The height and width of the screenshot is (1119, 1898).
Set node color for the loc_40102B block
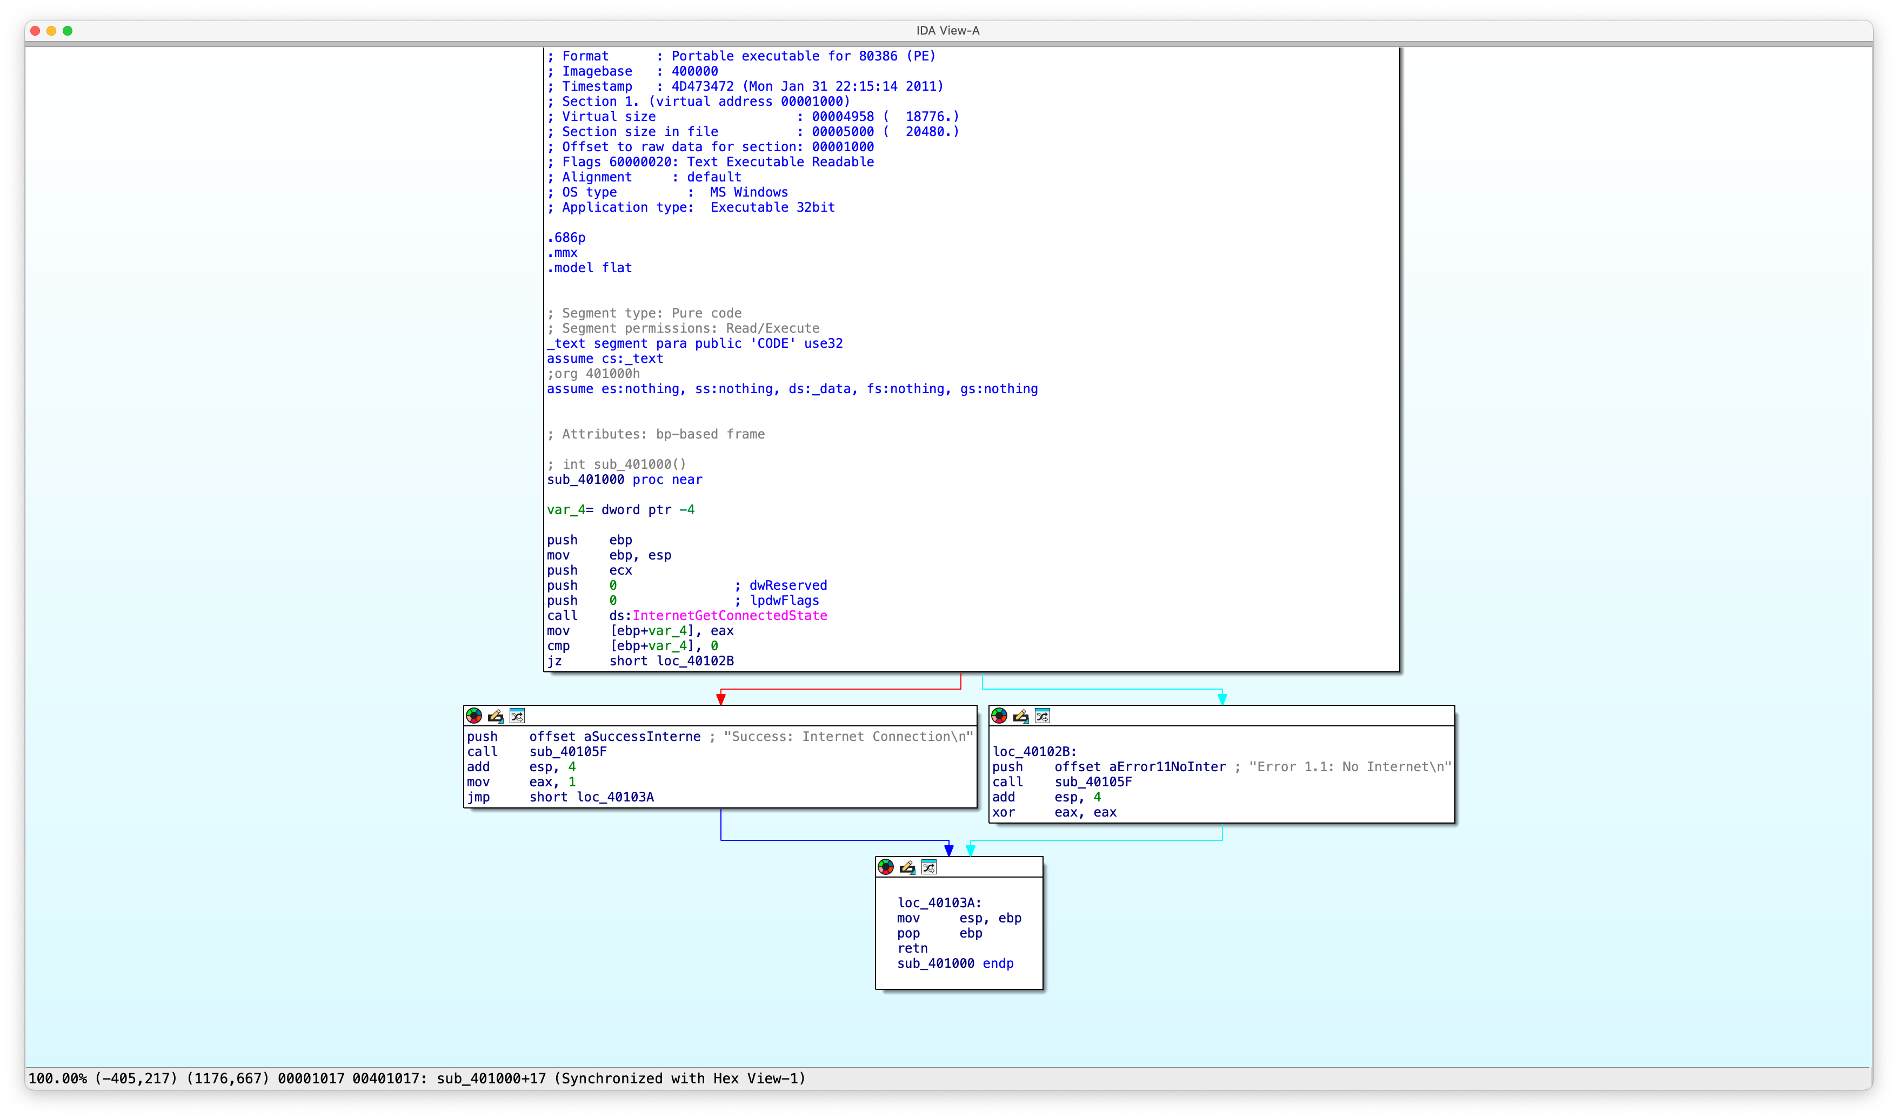tap(999, 716)
